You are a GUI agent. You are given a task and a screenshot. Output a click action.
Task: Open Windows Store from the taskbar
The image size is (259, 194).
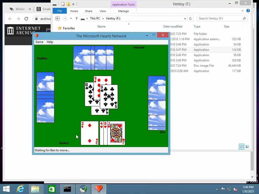(x=52, y=189)
